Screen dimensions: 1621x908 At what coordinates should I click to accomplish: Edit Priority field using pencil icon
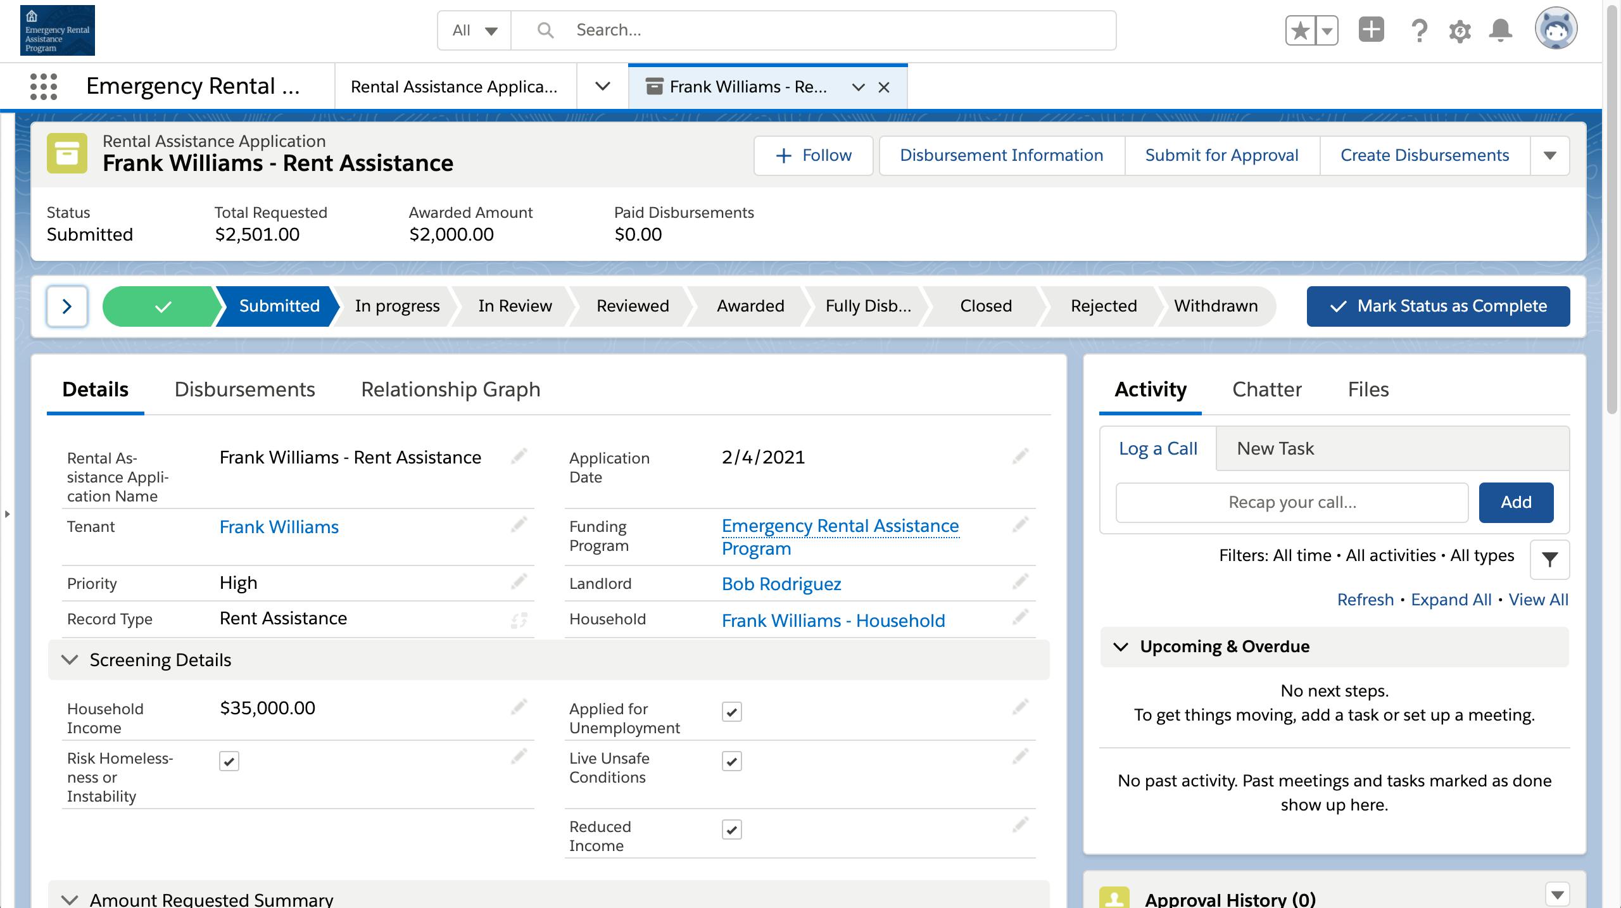coord(519,582)
